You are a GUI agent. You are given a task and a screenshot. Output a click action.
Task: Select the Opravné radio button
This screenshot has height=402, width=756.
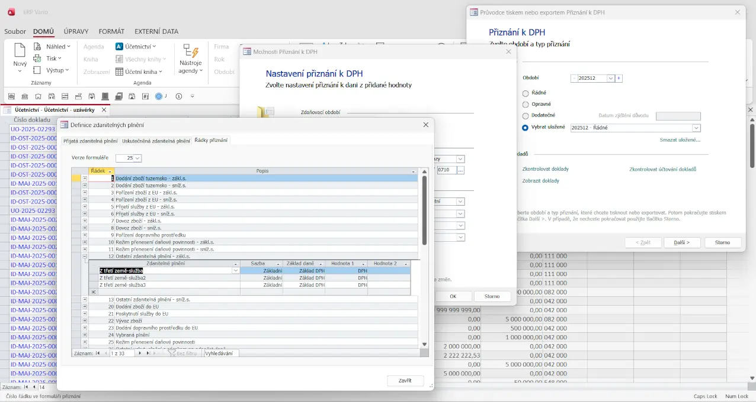coord(526,105)
